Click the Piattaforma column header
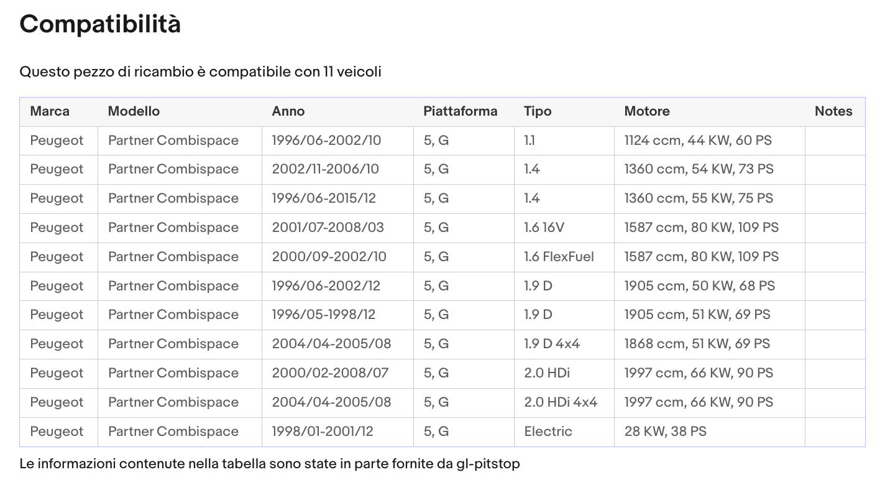 click(x=461, y=111)
